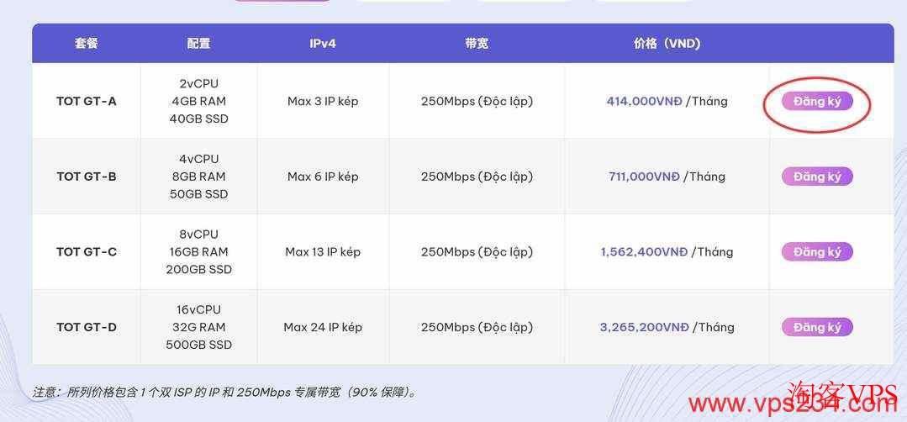Click Đăng ký button for TOT GT-A
Image resolution: width=907 pixels, height=422 pixels.
coord(816,101)
